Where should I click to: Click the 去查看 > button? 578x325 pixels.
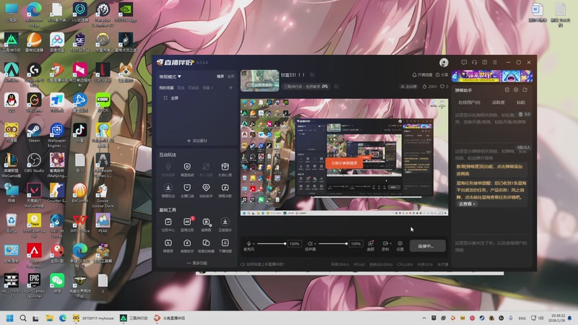(x=467, y=204)
